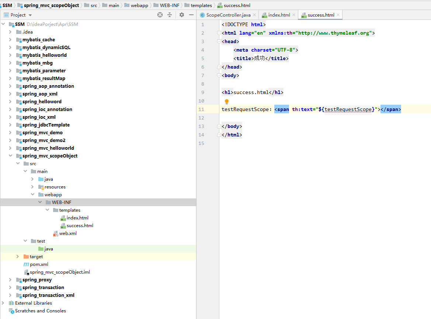Expand the java folder under main
The image size is (431, 319).
point(32,179)
